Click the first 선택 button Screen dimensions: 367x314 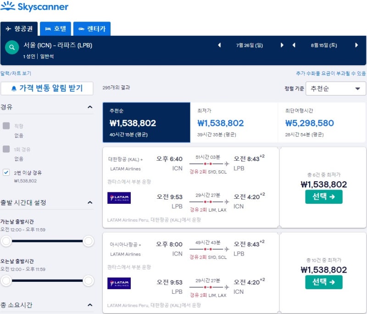(324, 196)
